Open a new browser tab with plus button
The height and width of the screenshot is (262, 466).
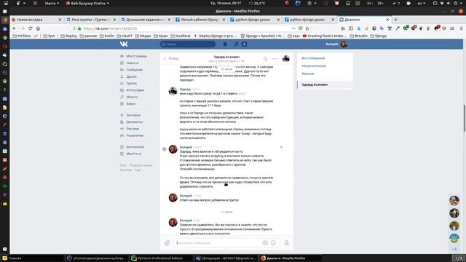(x=395, y=20)
